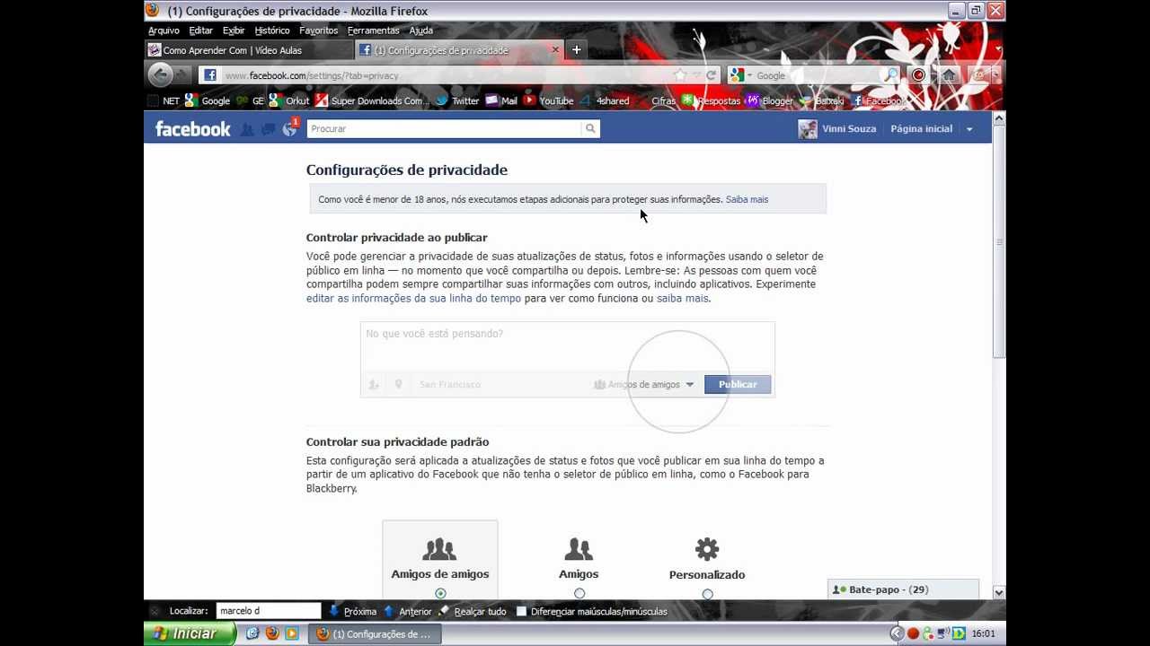Open the Bate-papo chat bar
The width and height of the screenshot is (1150, 646).
[x=903, y=589]
